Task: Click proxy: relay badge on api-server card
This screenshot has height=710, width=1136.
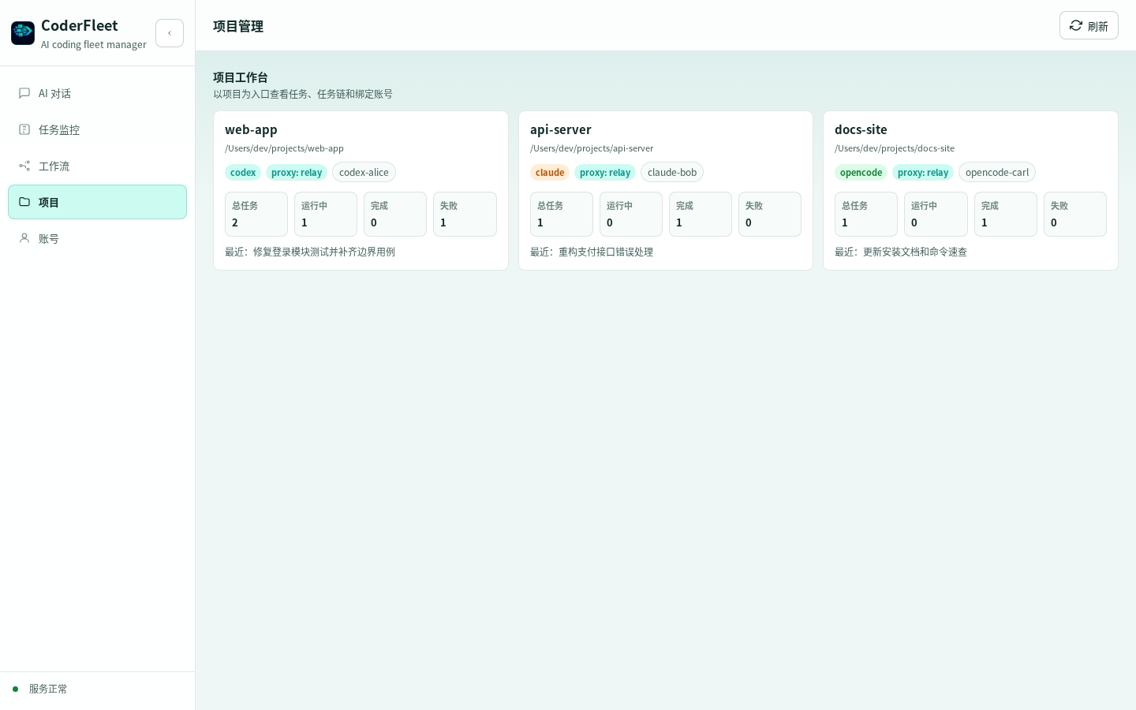Action: 605,172
